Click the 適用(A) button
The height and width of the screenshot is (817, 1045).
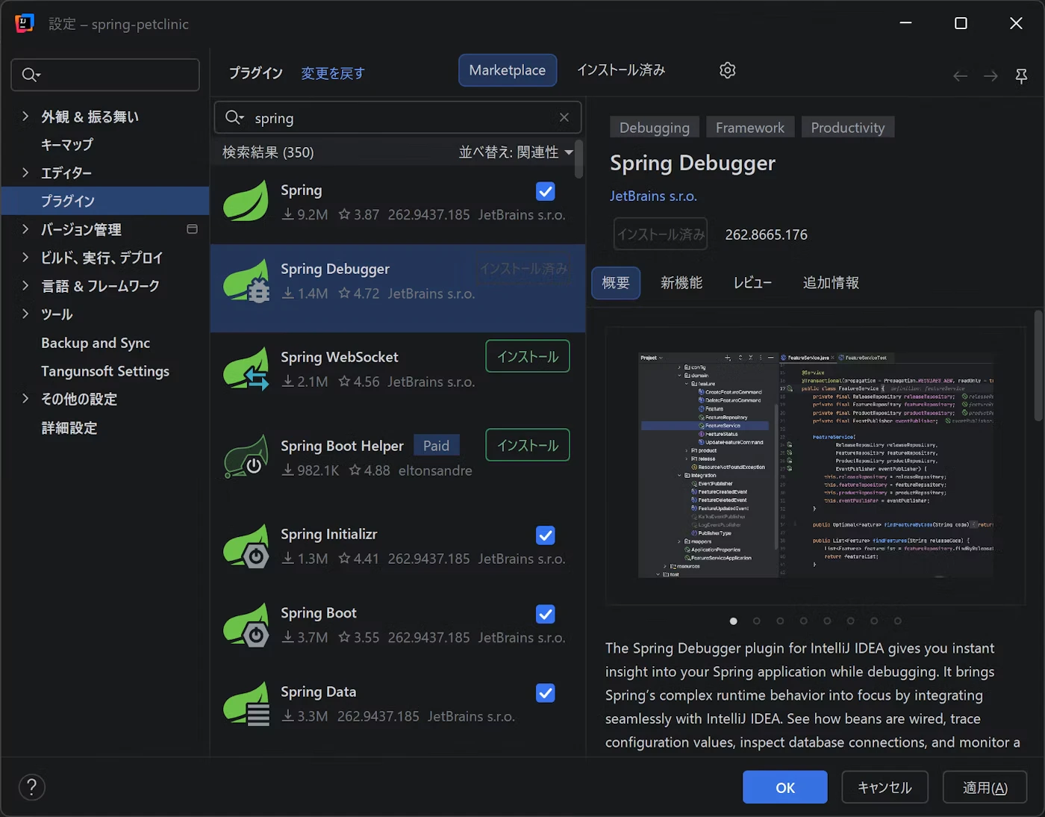[985, 787]
